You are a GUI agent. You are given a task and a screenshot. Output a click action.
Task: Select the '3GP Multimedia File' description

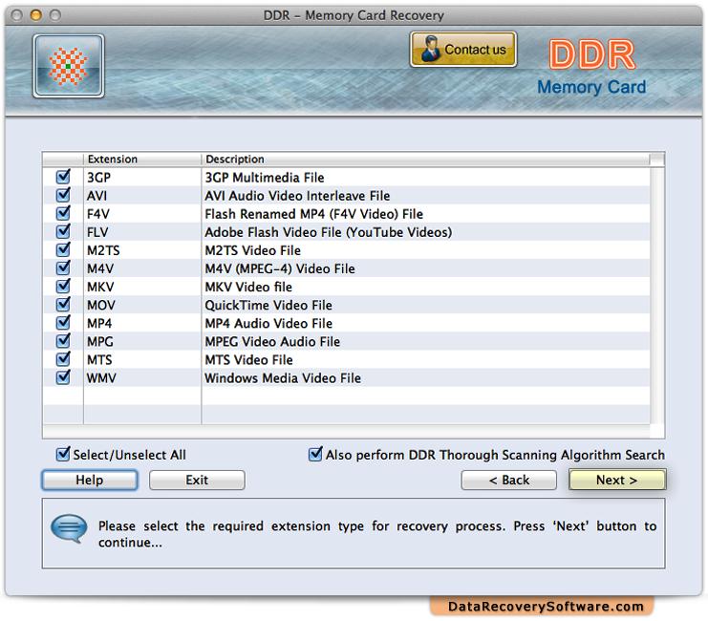click(265, 178)
